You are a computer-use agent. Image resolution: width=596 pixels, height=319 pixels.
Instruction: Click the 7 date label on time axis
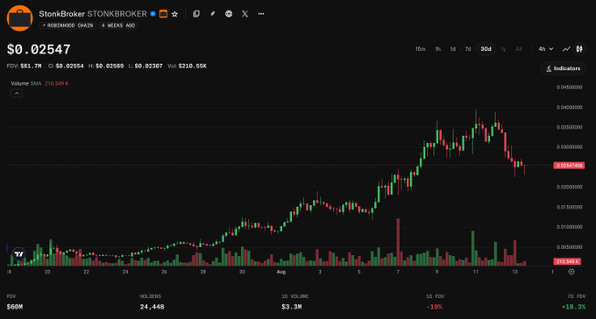coord(398,272)
